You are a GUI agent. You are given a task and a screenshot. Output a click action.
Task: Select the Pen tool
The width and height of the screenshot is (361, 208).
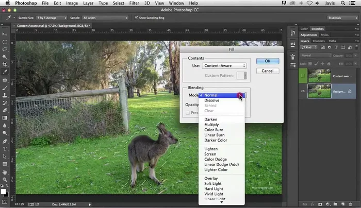[x=5, y=141]
